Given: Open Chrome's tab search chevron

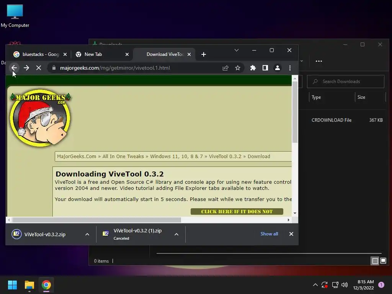Looking at the screenshot, I should [x=237, y=50].
